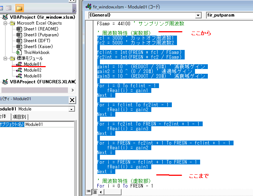
Task: Switch to Full Module View button
Action: tap(95, 192)
